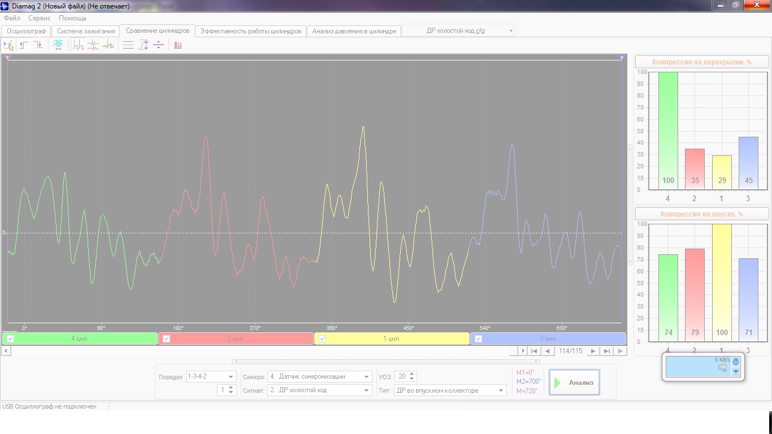The image size is (772, 434).
Task: Click the blue cylinder 3 bar showing 45
Action: point(748,163)
